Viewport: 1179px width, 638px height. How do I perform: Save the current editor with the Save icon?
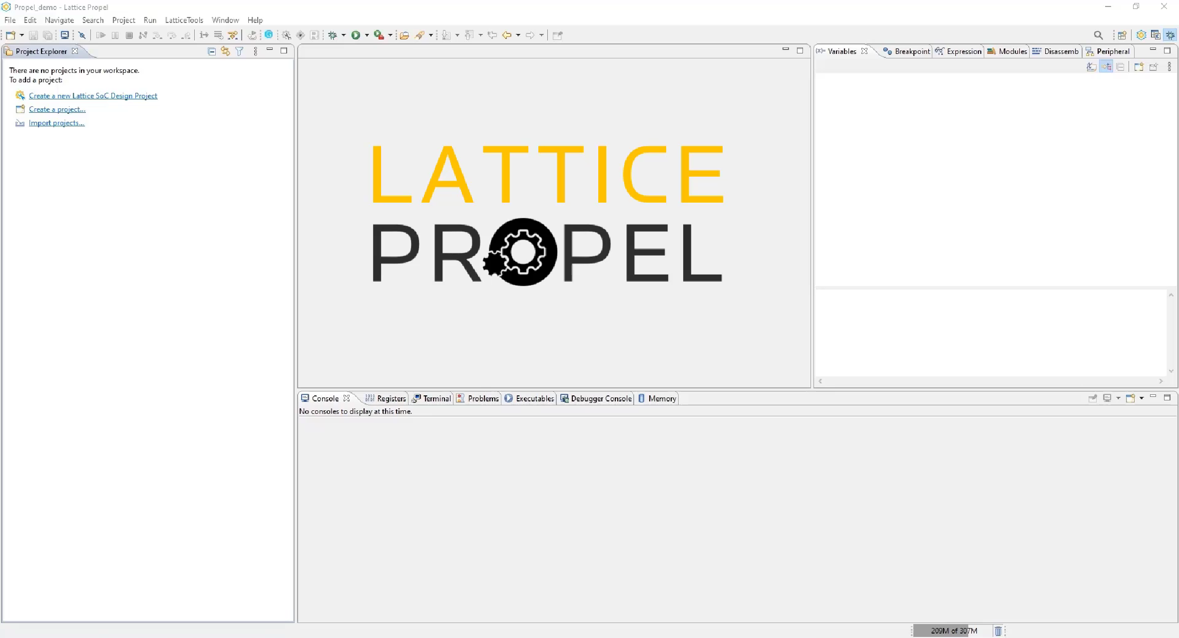34,35
